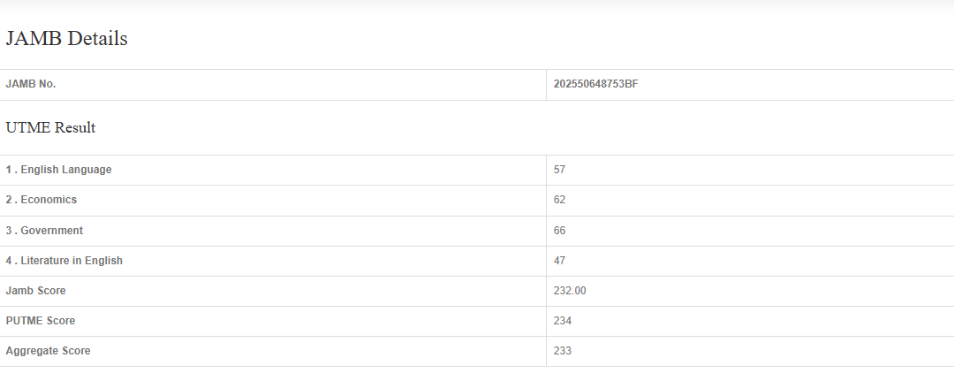Select the Aggregate Score row label
This screenshot has width=954, height=373.
[48, 351]
